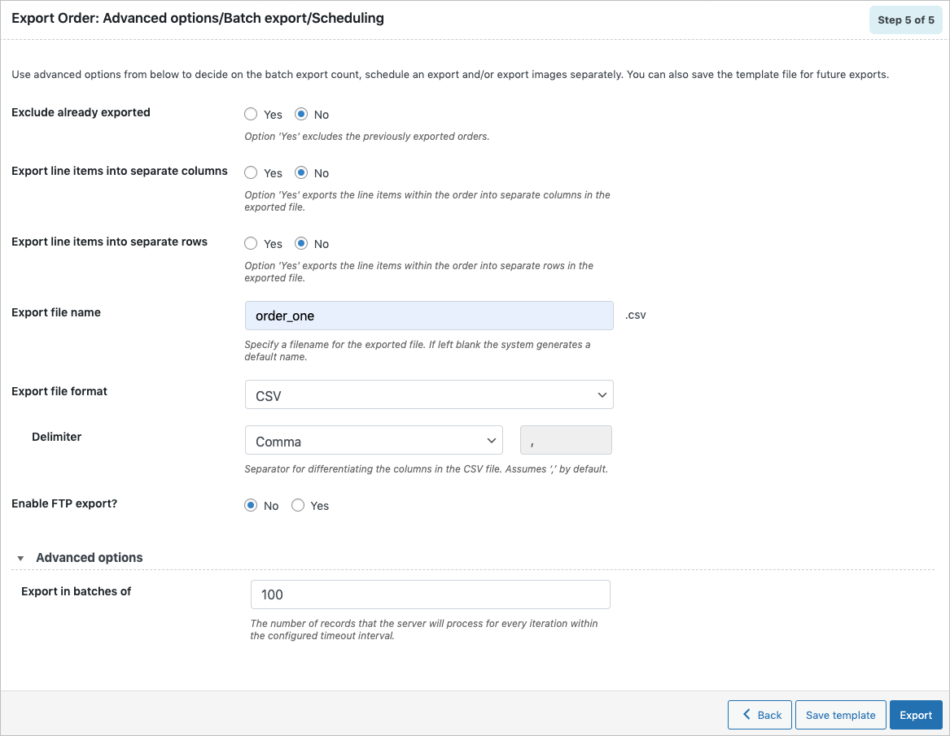This screenshot has height=736, width=950.
Task: Select 'Yes' for line items into separate rows
Action: [x=251, y=243]
